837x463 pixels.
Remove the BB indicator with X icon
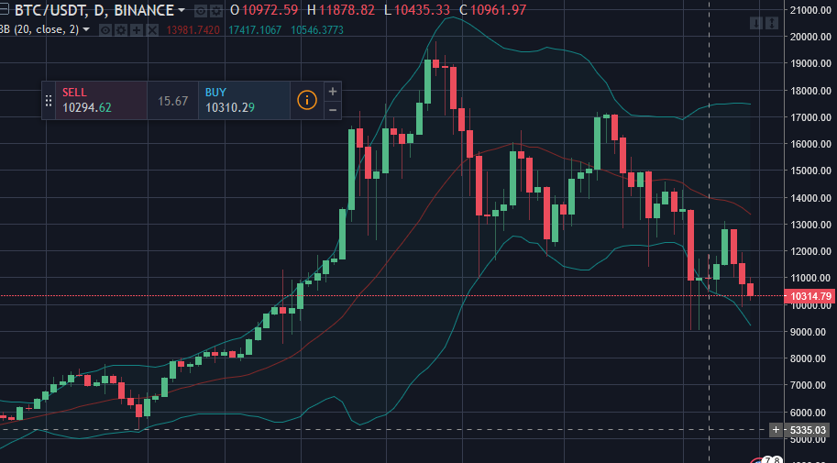pos(151,29)
